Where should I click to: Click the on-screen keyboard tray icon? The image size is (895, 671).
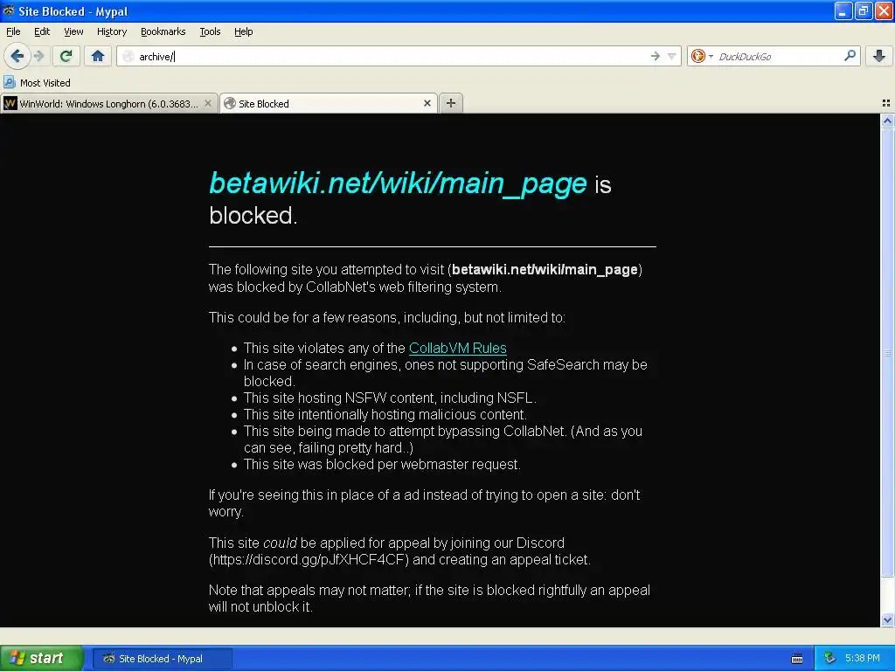point(797,659)
